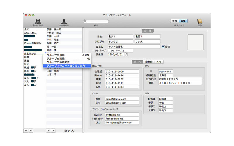Viewport: 234px width, 146px height.
Task: Click the postal code field 010-4444
Action: tap(166, 72)
